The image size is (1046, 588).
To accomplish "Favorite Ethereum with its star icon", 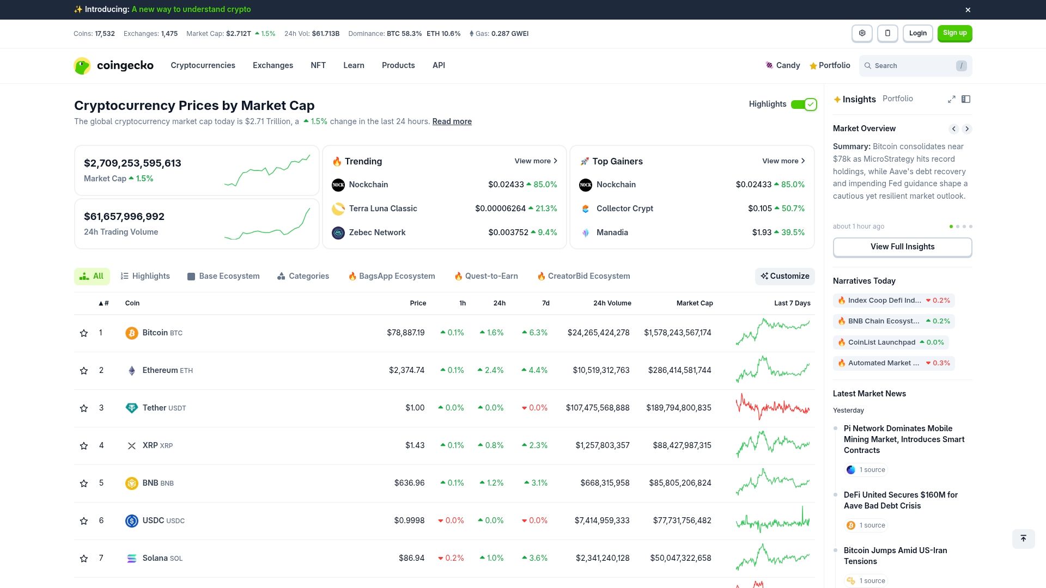I will [84, 371].
